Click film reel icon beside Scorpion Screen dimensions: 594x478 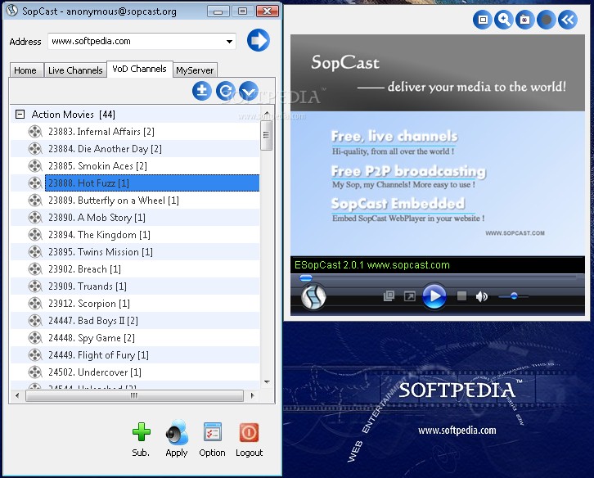point(35,304)
